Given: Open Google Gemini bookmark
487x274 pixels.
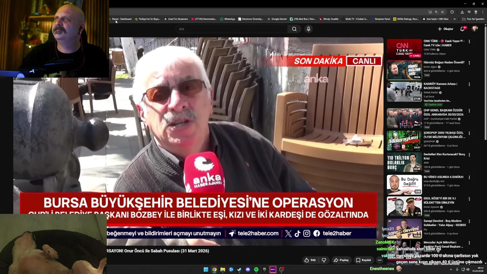Looking at the screenshot, I should (277, 19).
